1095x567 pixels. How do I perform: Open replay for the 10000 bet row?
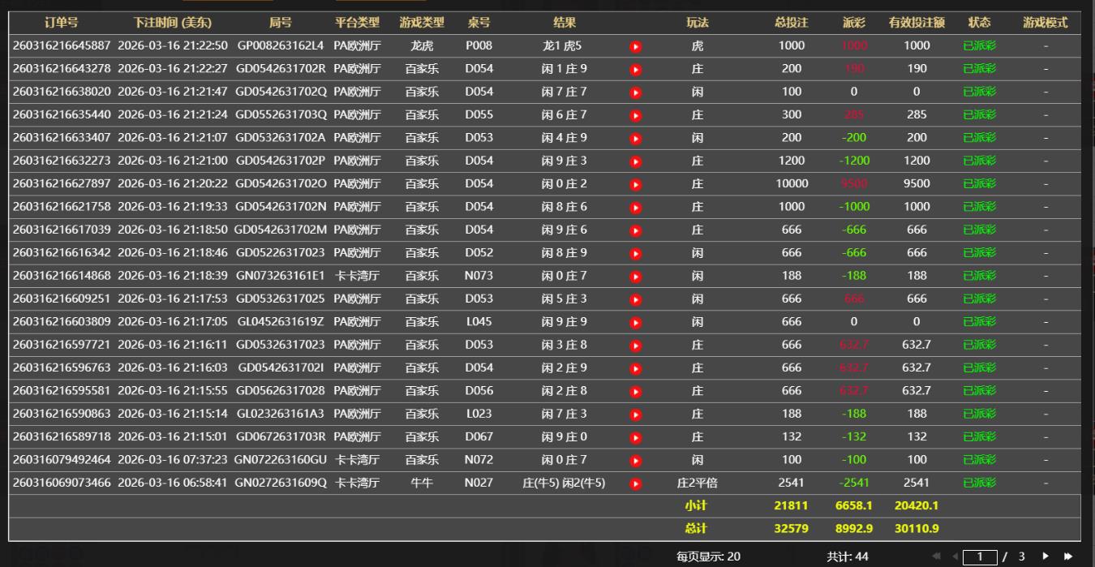coord(636,184)
